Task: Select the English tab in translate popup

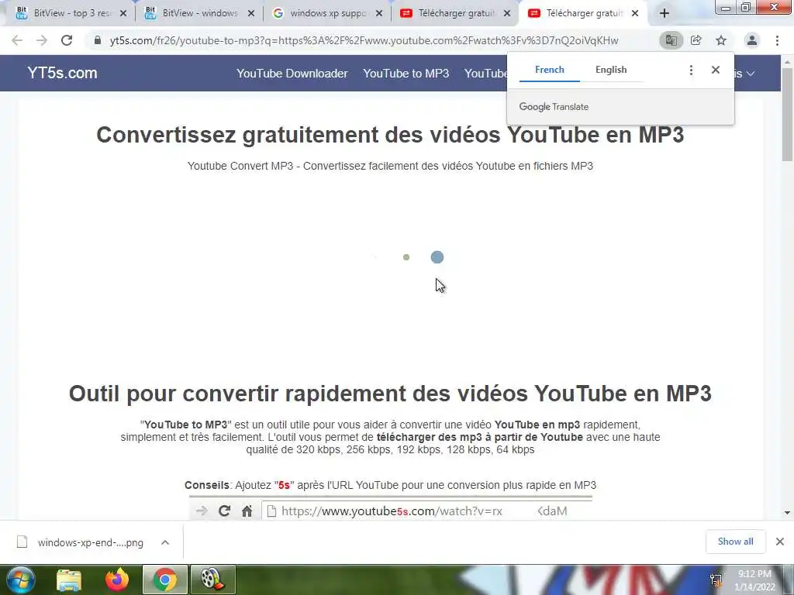Action: [611, 70]
